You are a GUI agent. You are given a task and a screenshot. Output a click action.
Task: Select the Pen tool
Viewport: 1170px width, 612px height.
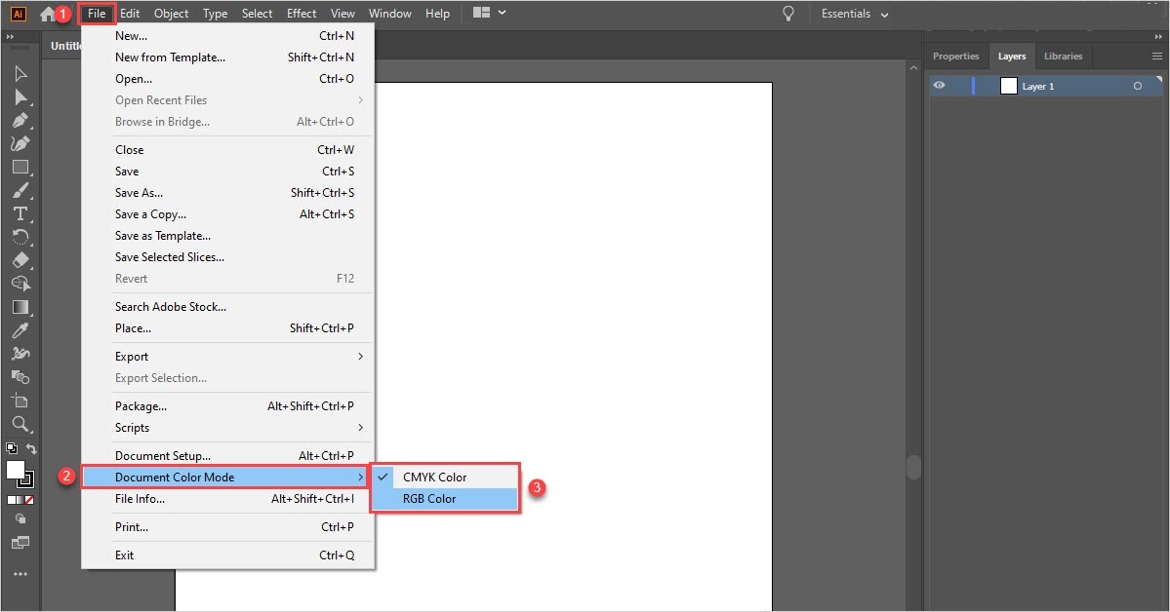tap(20, 121)
